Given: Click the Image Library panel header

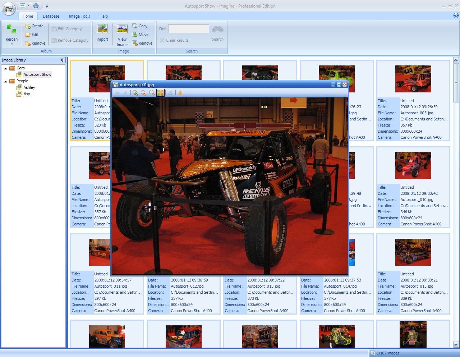Looking at the screenshot, I should (x=33, y=60).
